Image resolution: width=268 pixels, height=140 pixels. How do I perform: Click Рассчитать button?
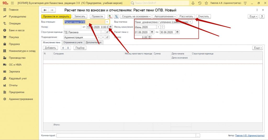[x=186, y=17]
